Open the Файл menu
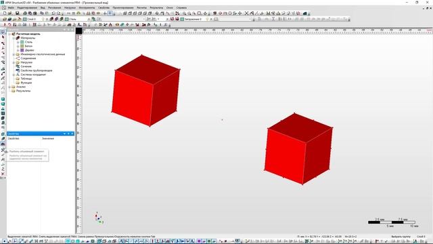 pyautogui.click(x=11, y=7)
